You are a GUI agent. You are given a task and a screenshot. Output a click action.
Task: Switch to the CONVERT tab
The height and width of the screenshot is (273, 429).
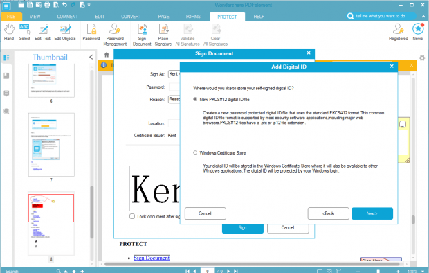(x=131, y=17)
